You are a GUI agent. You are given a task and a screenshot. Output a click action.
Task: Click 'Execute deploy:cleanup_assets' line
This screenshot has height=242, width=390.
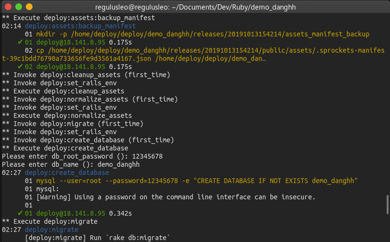point(63,91)
